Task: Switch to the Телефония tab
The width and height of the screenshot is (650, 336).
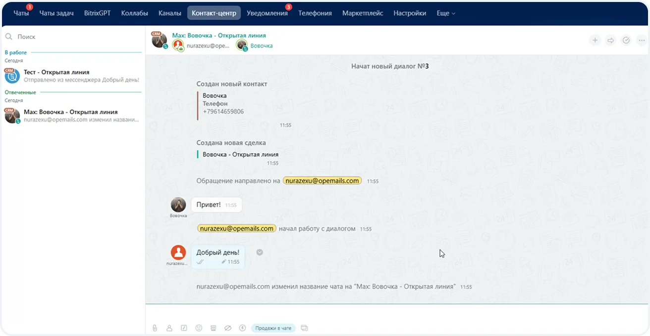Action: [315, 13]
